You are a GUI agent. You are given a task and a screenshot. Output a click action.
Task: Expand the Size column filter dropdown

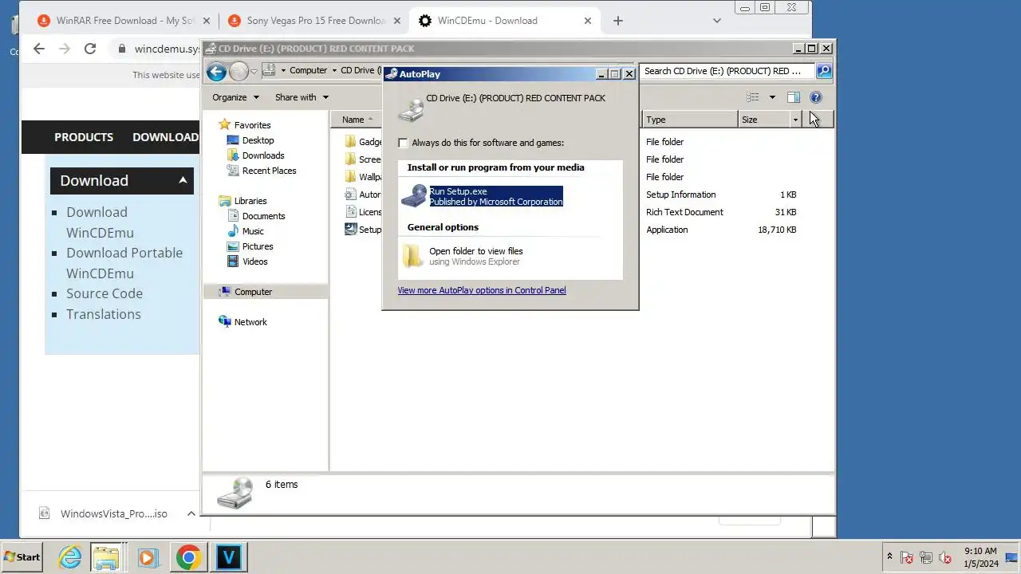pyautogui.click(x=795, y=120)
